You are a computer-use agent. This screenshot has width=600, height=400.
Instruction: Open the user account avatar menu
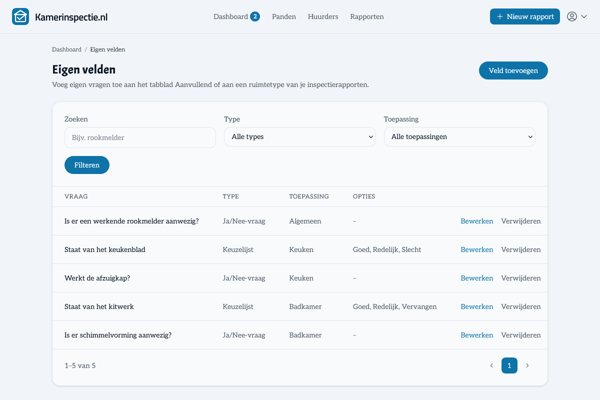pyautogui.click(x=577, y=16)
